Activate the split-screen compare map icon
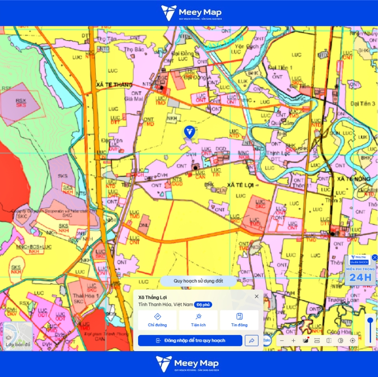The image size is (378, 377). pos(329,340)
